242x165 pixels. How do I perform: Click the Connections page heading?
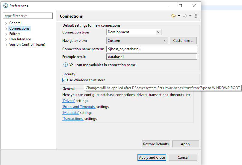coord(71,16)
